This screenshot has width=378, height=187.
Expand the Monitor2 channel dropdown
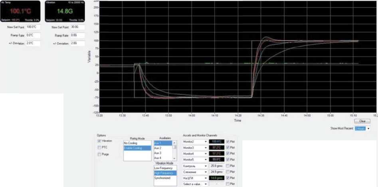(205, 142)
